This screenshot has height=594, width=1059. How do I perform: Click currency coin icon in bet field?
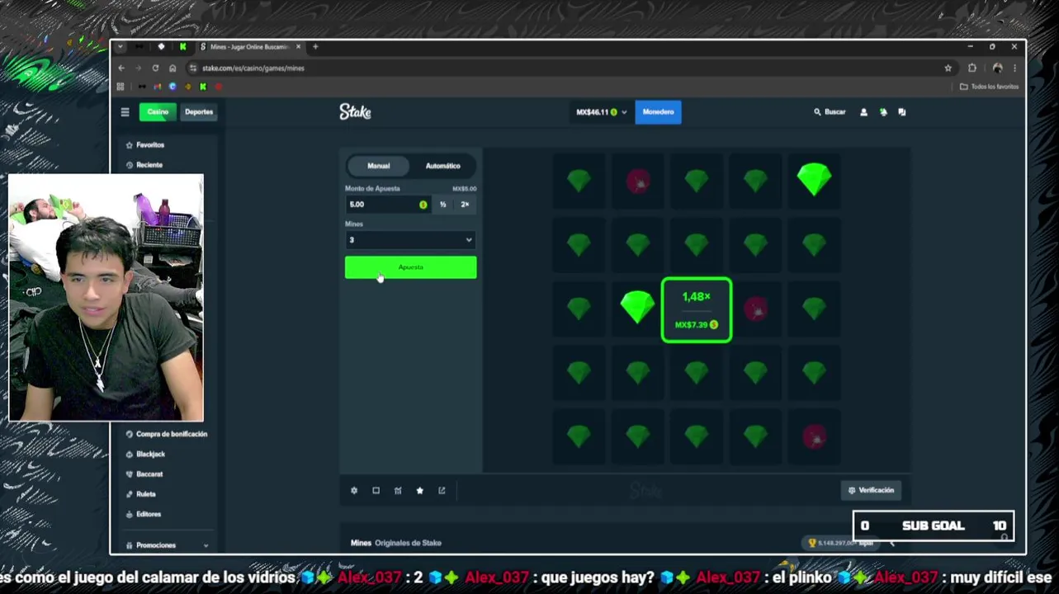pos(423,205)
